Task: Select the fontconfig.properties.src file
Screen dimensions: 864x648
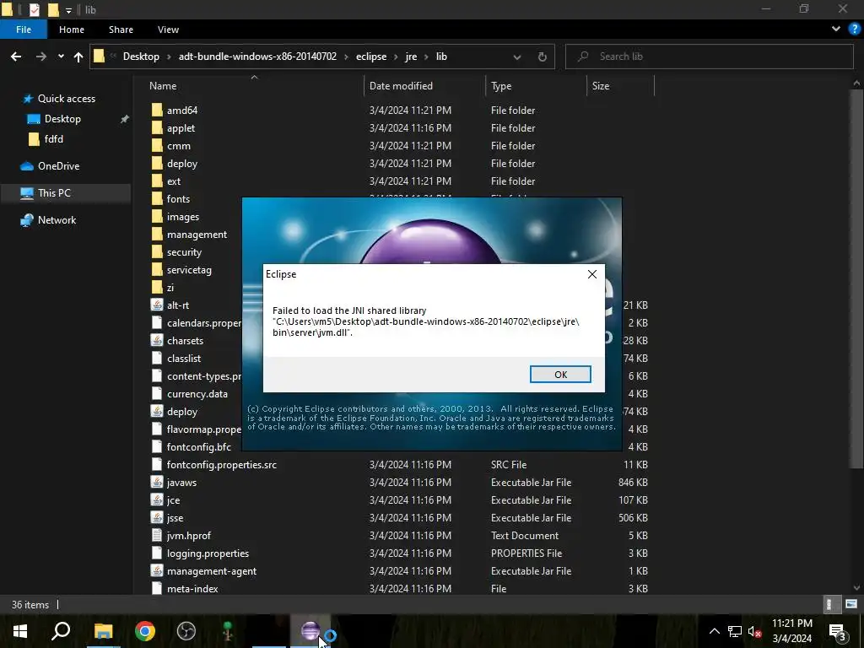Action: pos(222,465)
